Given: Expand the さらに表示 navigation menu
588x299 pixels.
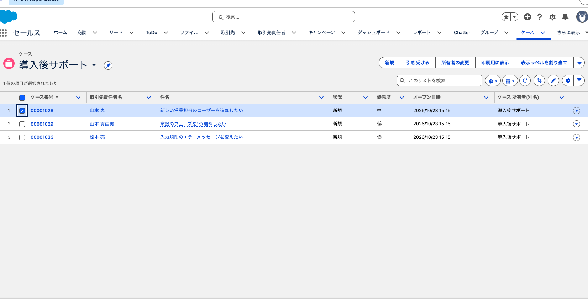Looking at the screenshot, I should [x=572, y=32].
